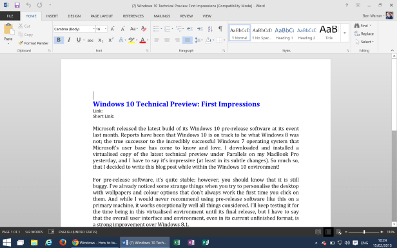
Task: Apply the Heading 2 style
Action: (307, 33)
